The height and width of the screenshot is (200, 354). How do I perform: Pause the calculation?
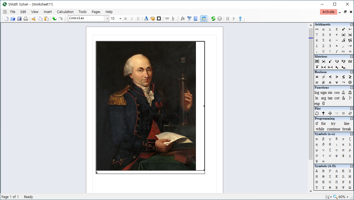pos(228,19)
